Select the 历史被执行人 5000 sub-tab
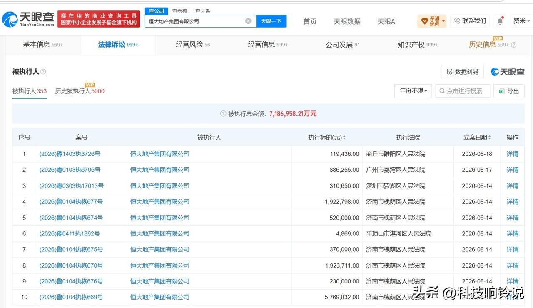The image size is (533, 308). tap(80, 91)
